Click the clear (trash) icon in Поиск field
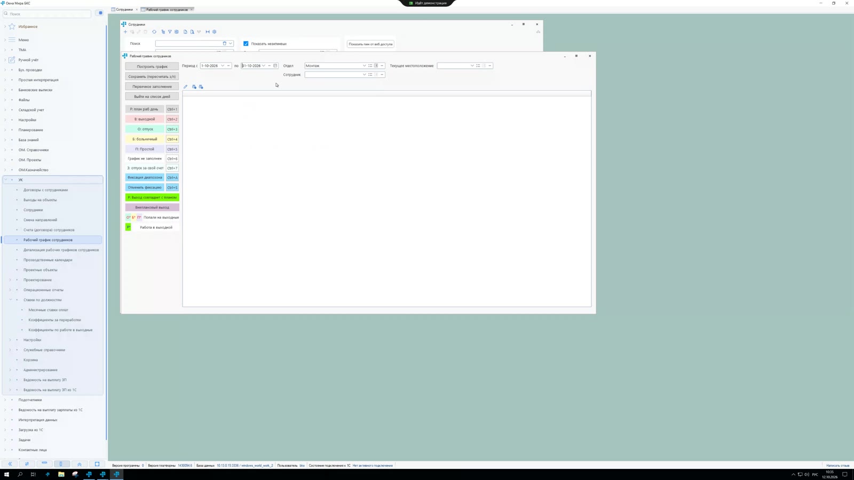This screenshot has width=854, height=480. [x=225, y=44]
